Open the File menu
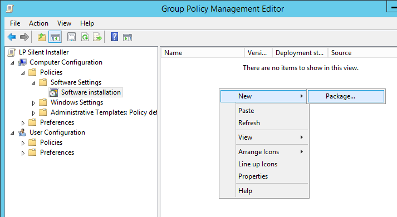 15,23
